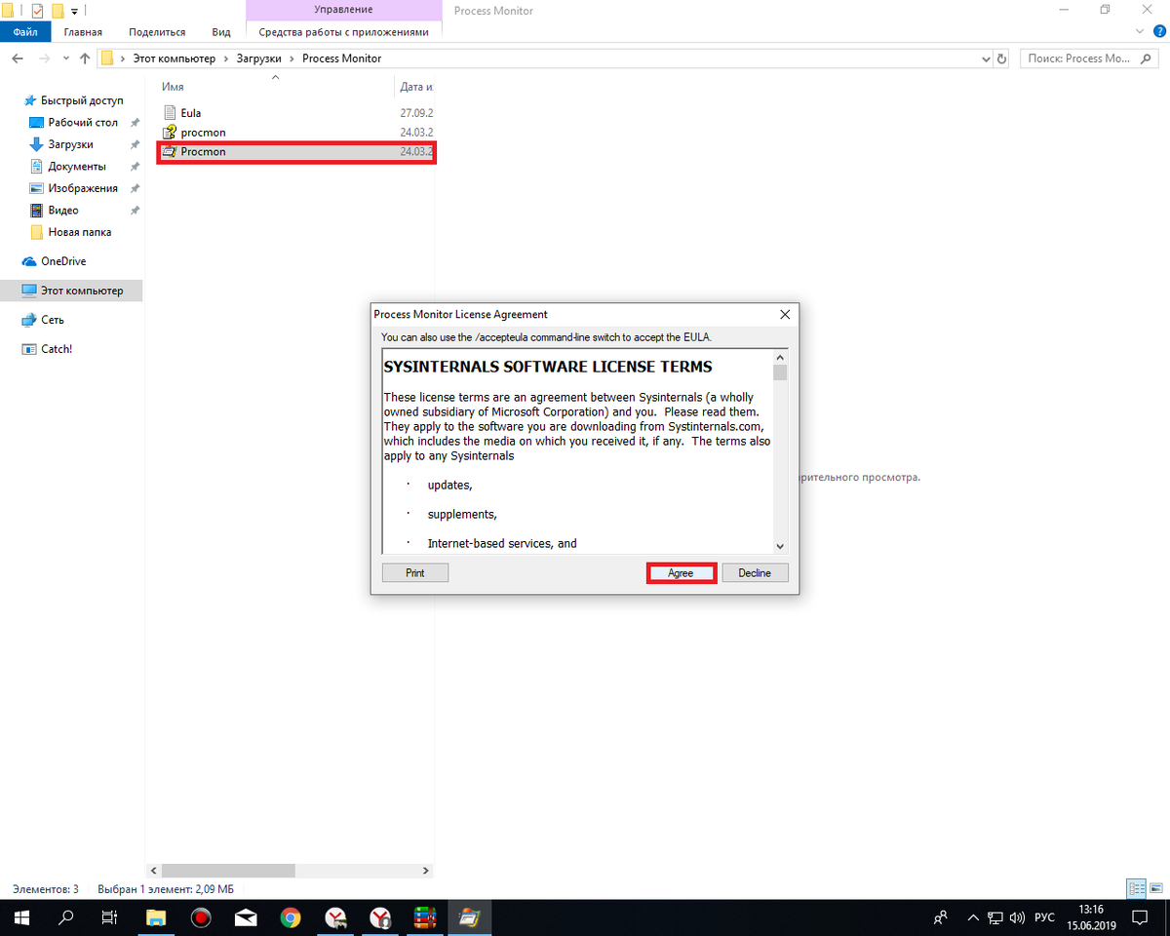1170x936 pixels.
Task: Click the Print button in license dialog
Action: coord(414,573)
